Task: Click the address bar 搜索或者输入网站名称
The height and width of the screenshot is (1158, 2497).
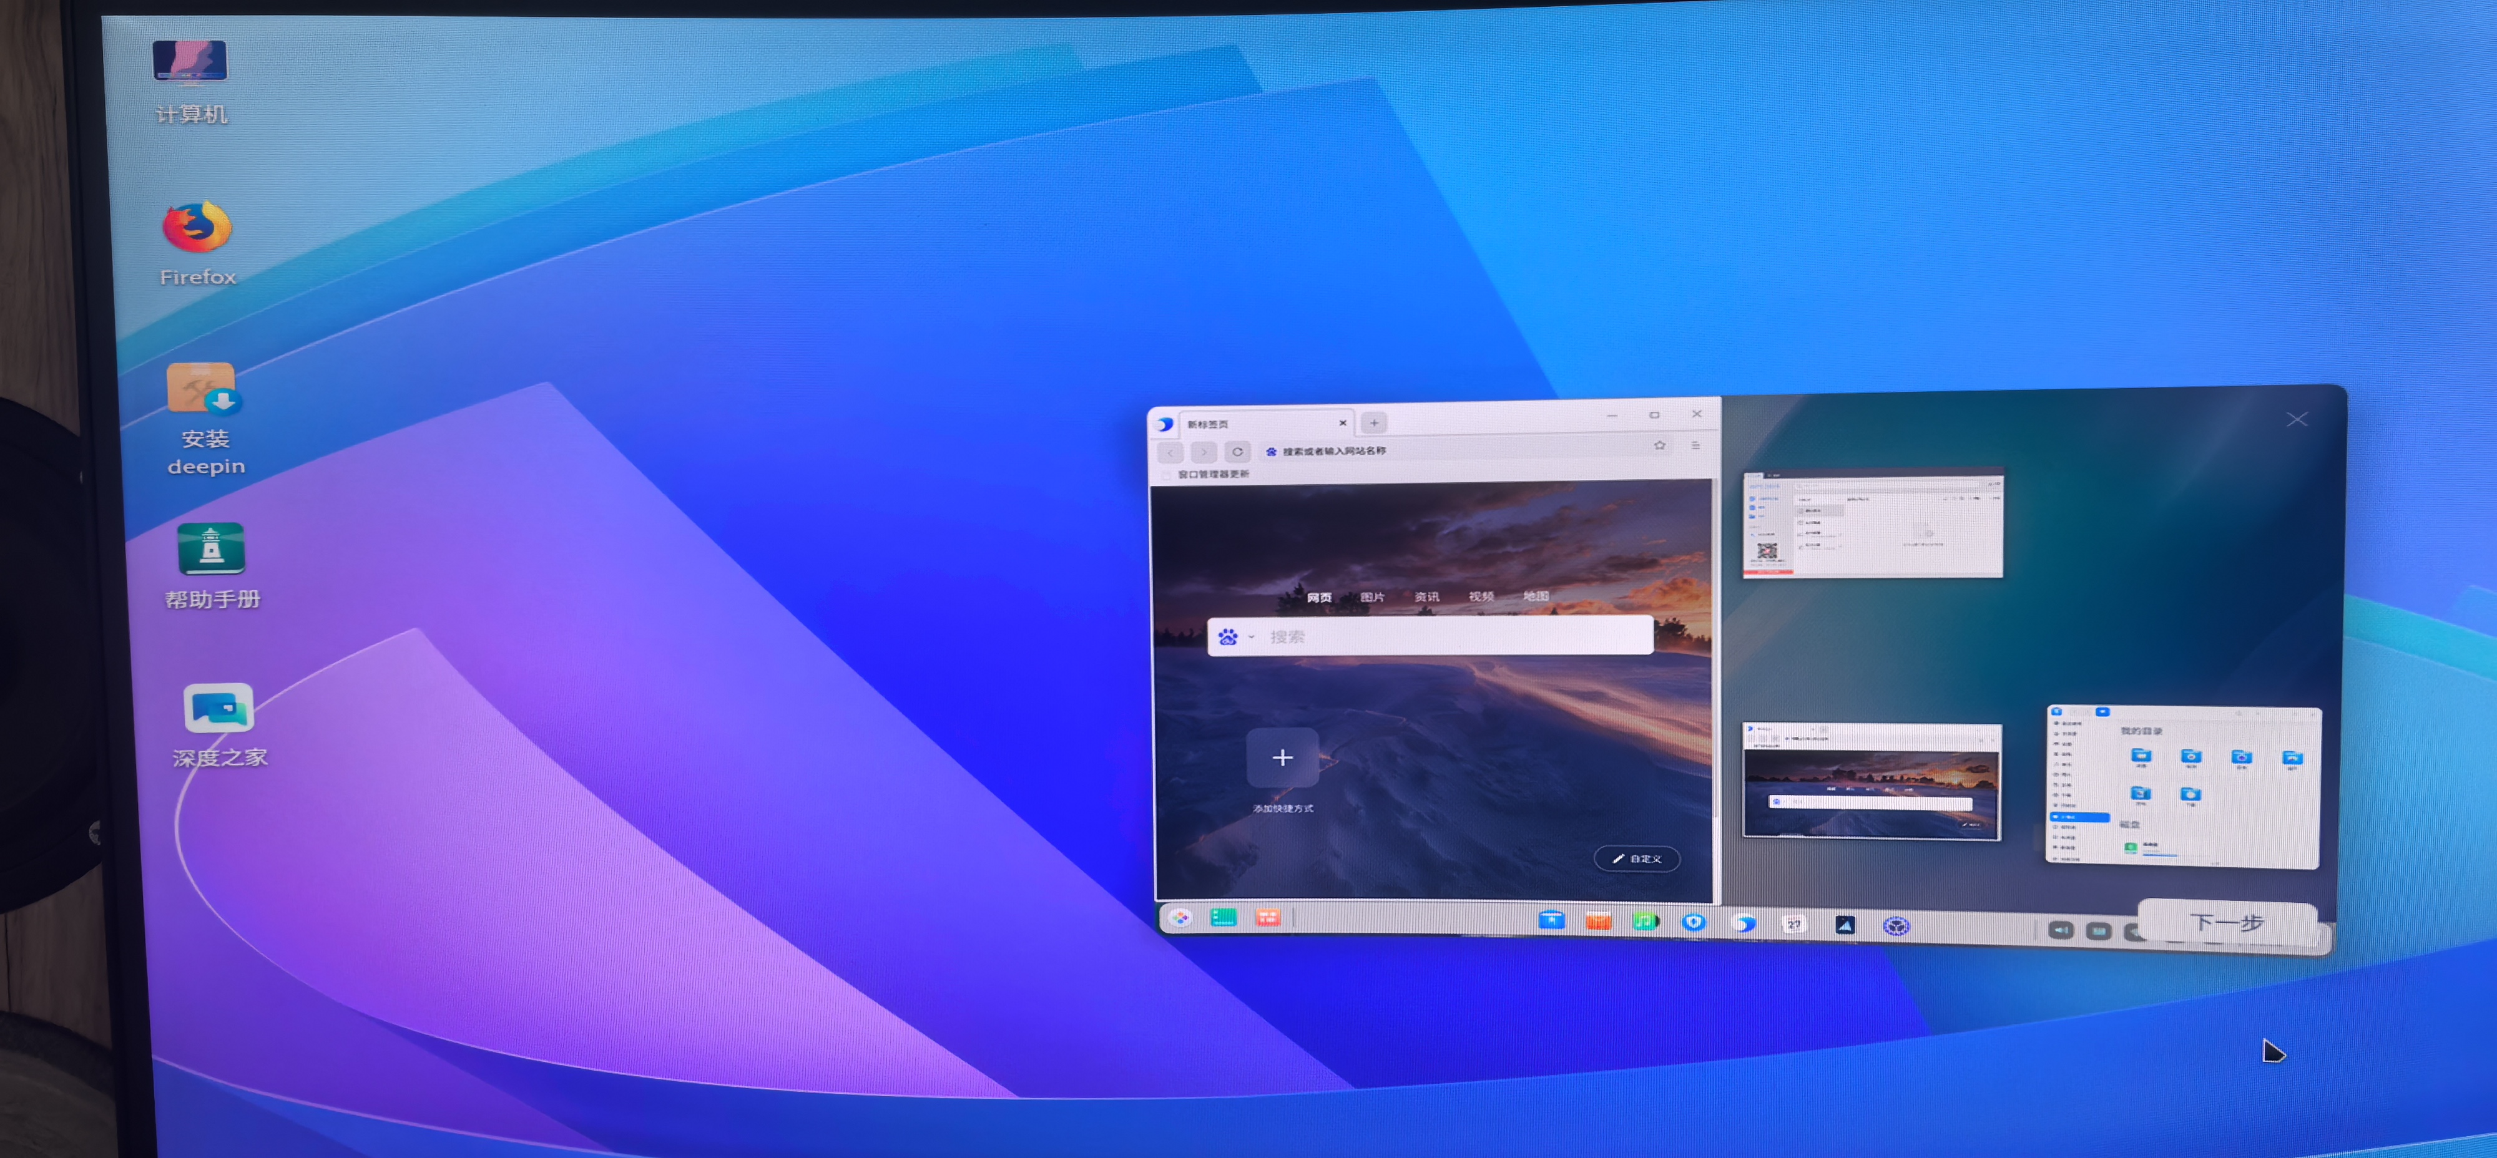Action: [1454, 450]
